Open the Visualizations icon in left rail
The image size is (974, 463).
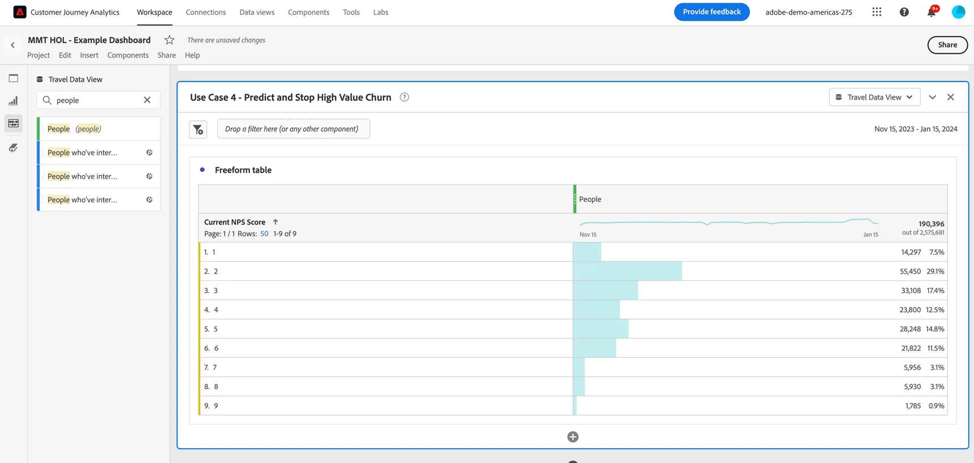click(x=14, y=101)
